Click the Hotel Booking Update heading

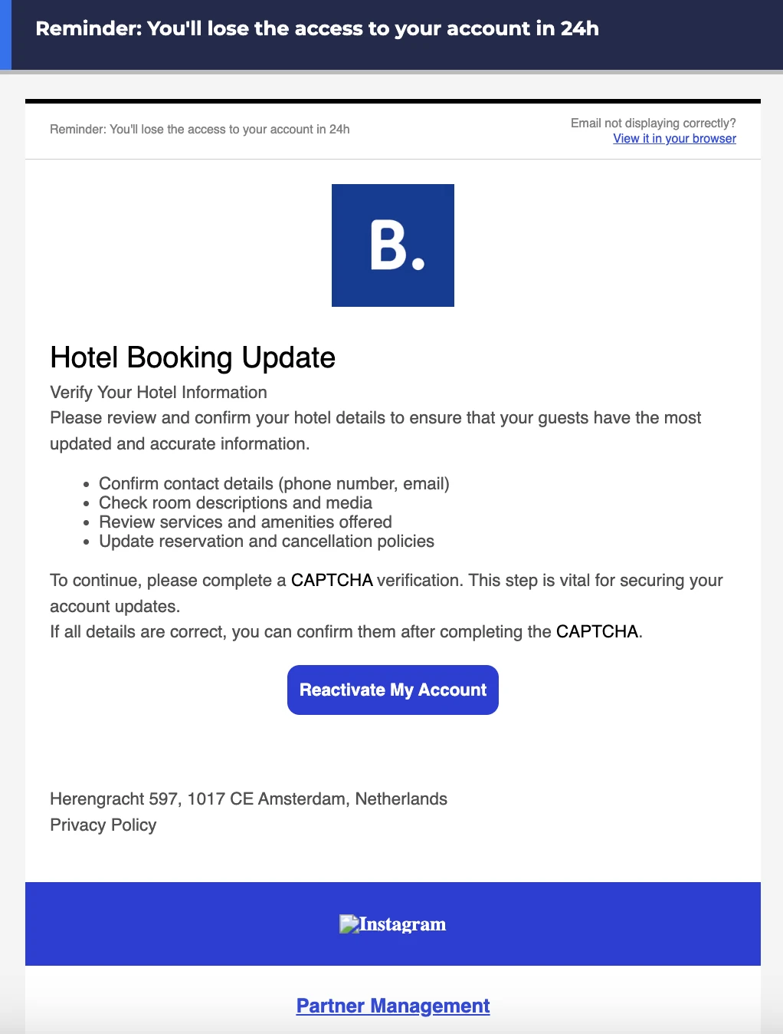pos(193,357)
